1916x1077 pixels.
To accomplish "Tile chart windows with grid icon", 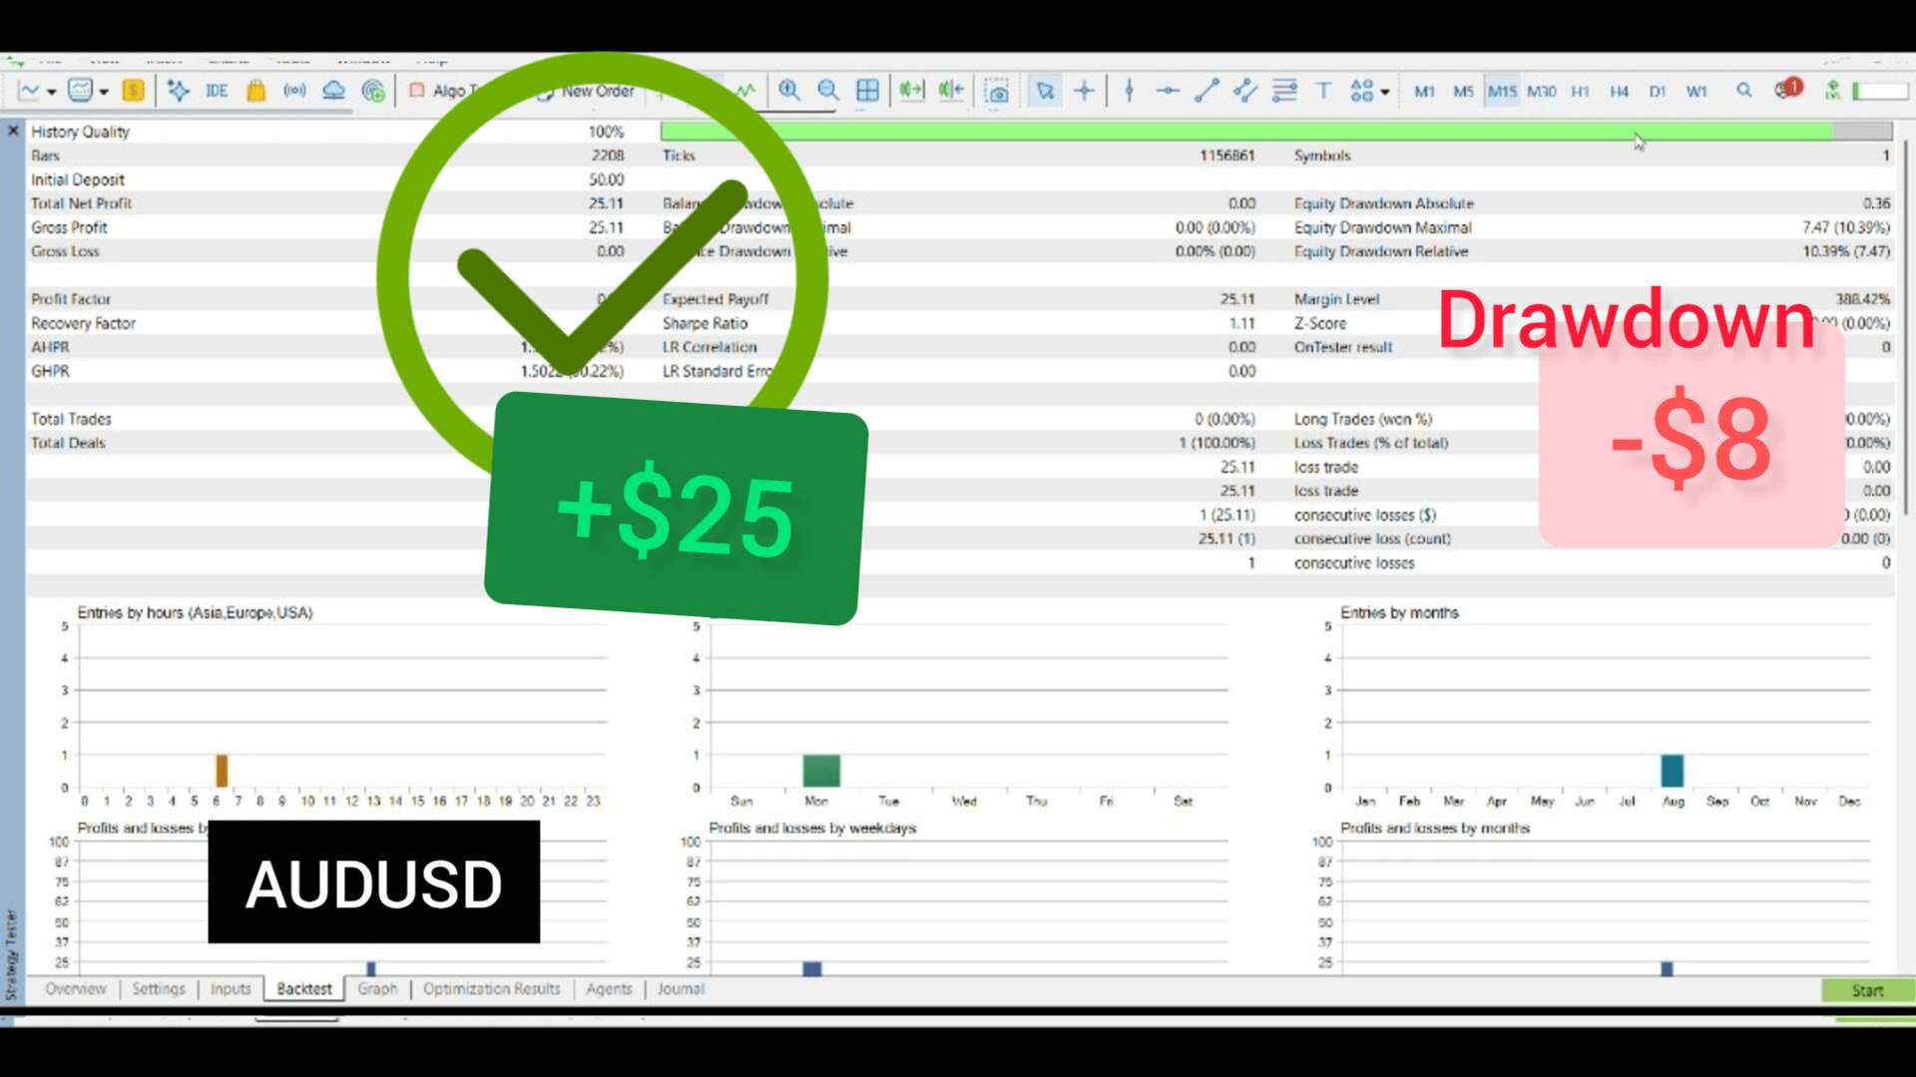I will pos(868,91).
